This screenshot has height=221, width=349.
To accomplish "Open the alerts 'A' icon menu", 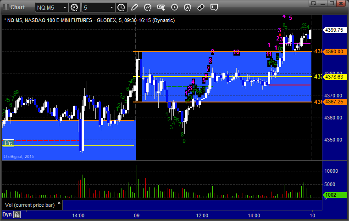I will coord(188,7).
